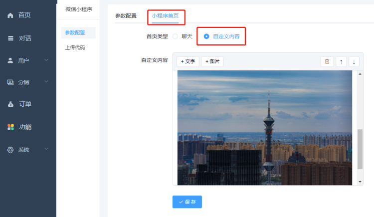Expand the 用户 menu chevron
This screenshot has height=217, width=374.
[46, 60]
